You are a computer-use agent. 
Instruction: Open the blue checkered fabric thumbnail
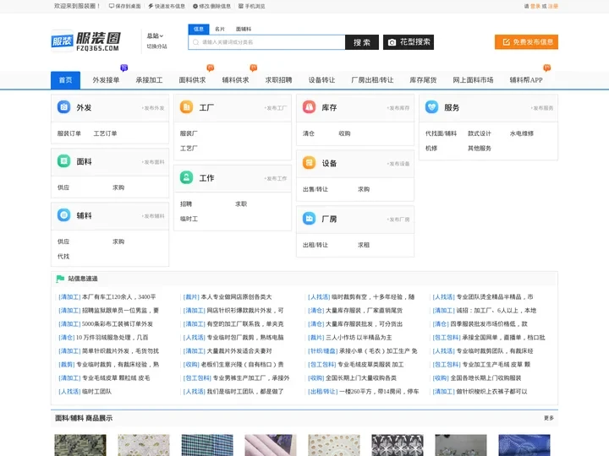pos(207,445)
